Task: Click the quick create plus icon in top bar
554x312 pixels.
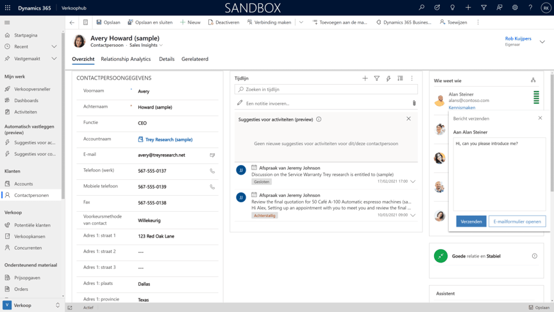Action: pyautogui.click(x=468, y=8)
